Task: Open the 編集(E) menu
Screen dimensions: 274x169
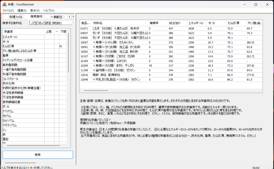Action: point(22,11)
